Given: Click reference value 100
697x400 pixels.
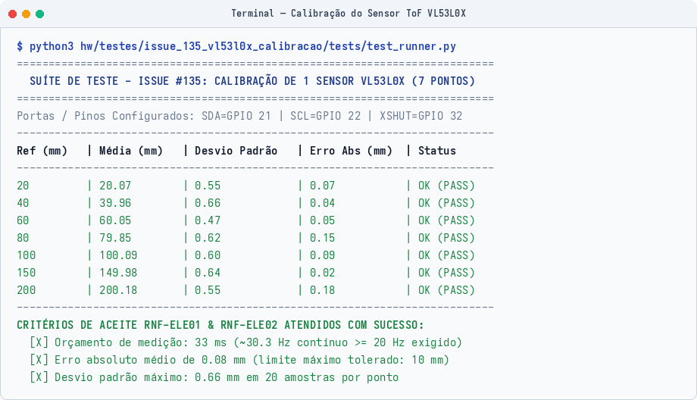Looking at the screenshot, I should pos(27,255).
